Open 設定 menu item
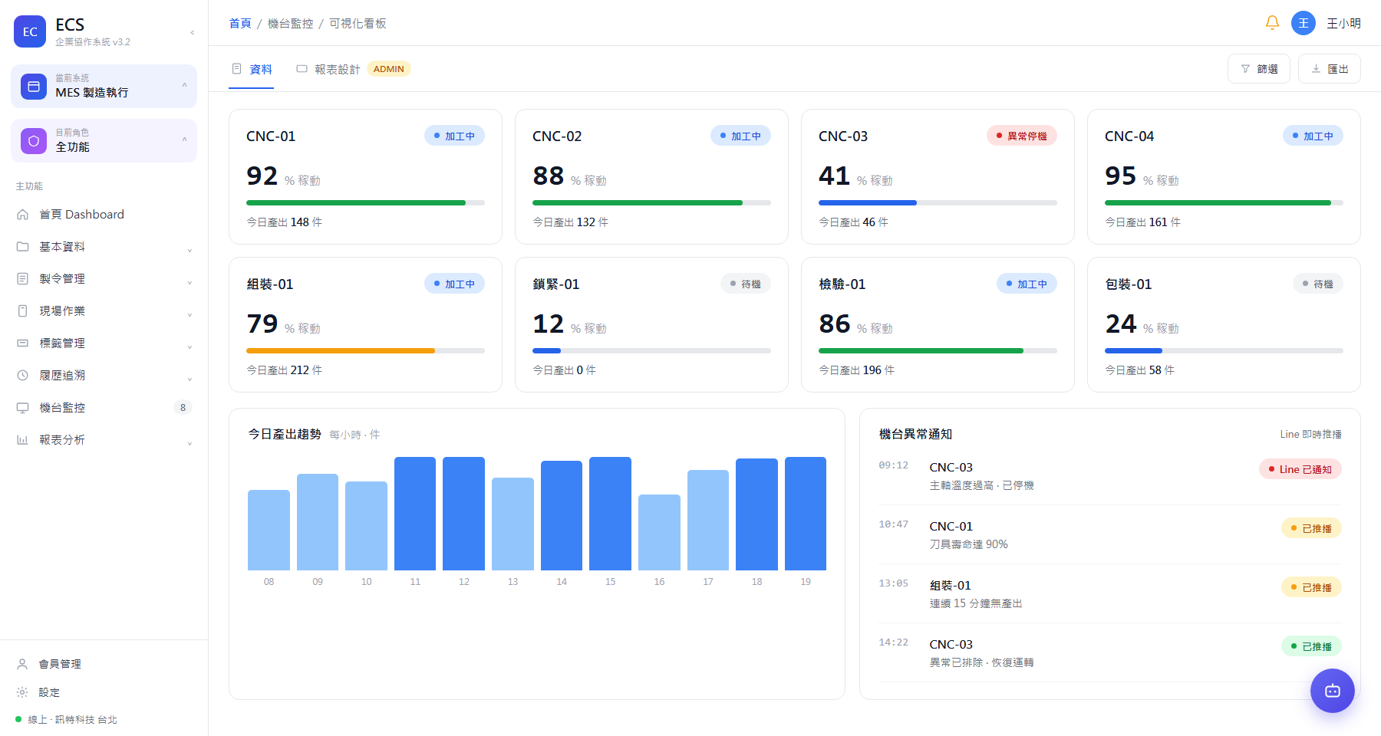This screenshot has height=736, width=1381. coord(104,692)
